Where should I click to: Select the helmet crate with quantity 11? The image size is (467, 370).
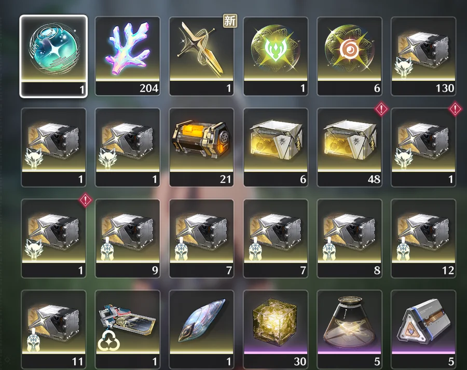(x=53, y=330)
